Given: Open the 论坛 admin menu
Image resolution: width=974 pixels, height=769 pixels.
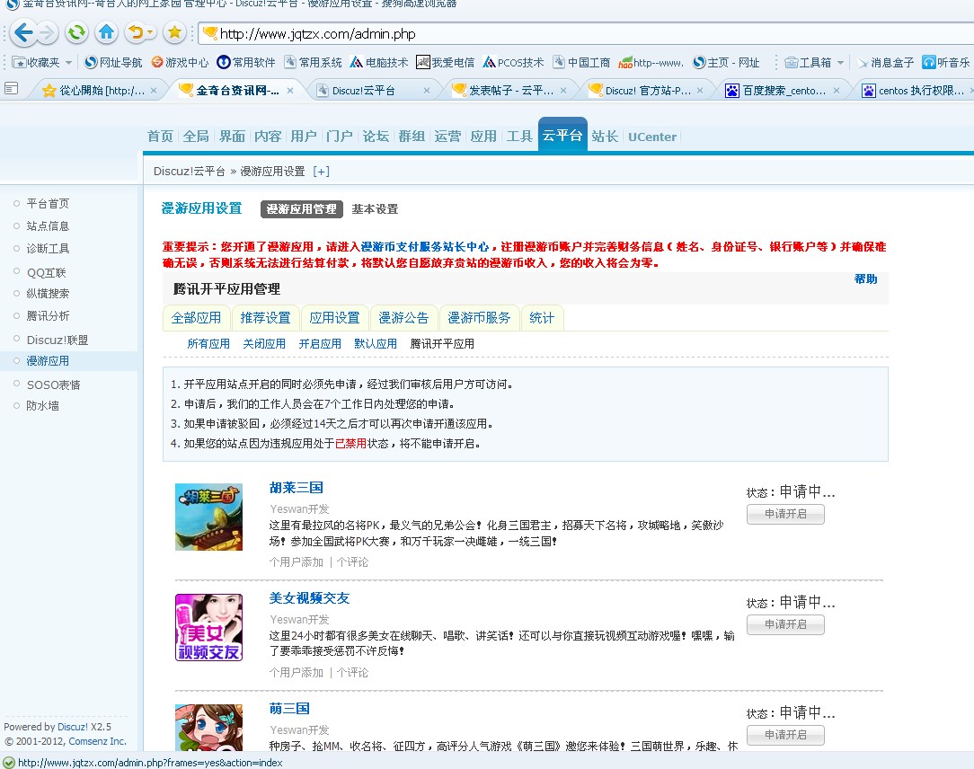Looking at the screenshot, I should (x=376, y=136).
